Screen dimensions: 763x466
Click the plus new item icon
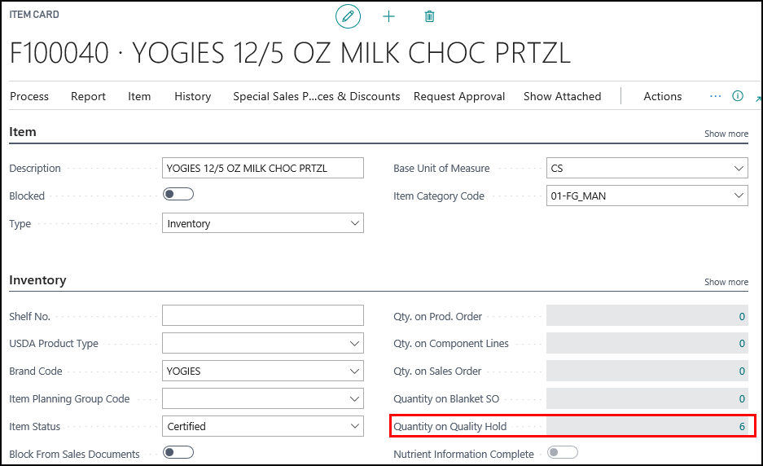pyautogui.click(x=388, y=16)
